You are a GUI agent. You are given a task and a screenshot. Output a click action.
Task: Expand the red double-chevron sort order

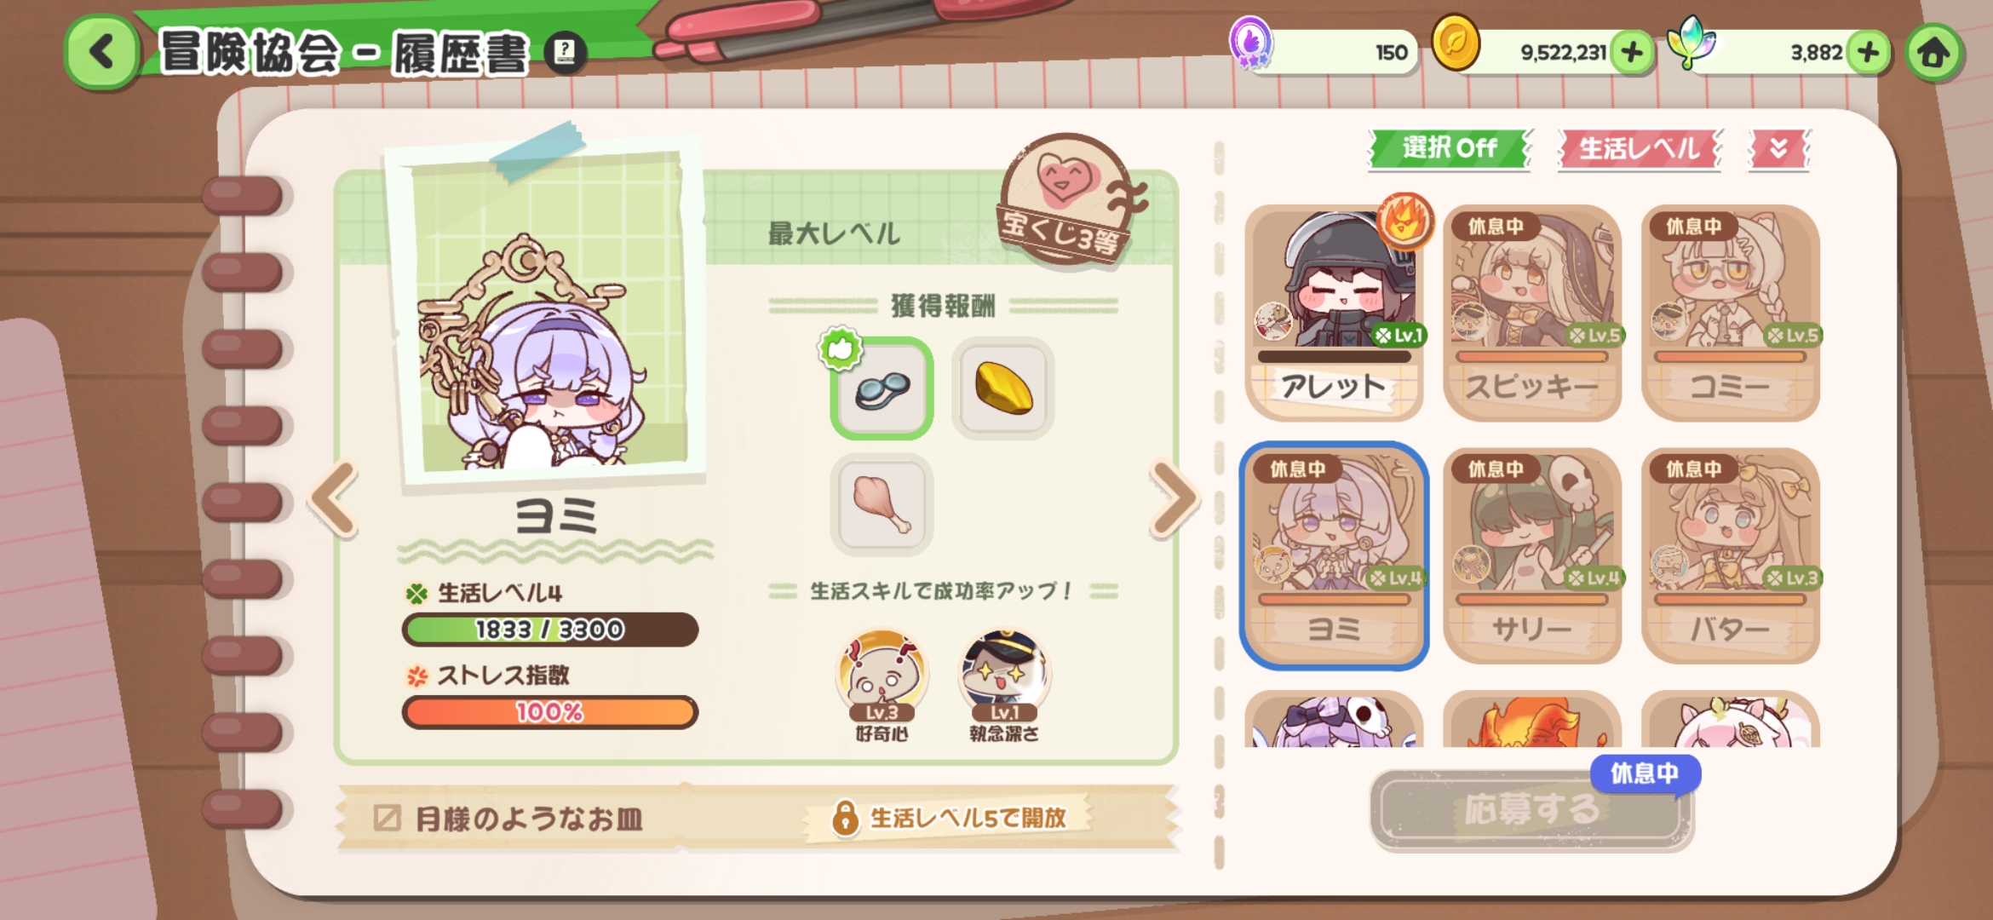[x=1778, y=148]
